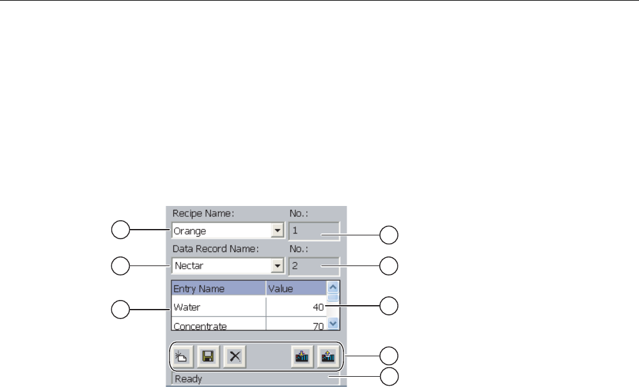Select the Concentrate value cell showing 70
Viewport: 639px width, 387px height.
tap(296, 324)
